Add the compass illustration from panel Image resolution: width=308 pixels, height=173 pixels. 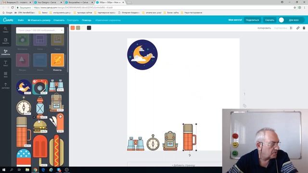point(24,106)
